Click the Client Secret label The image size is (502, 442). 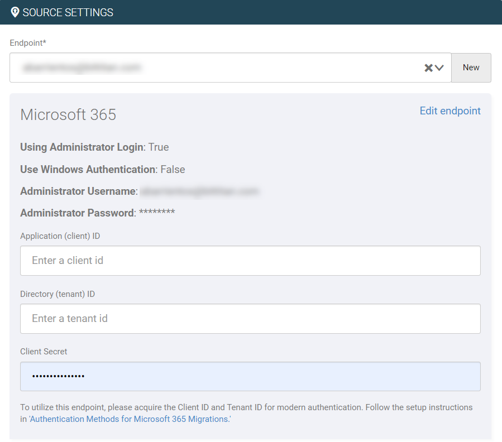pos(44,352)
